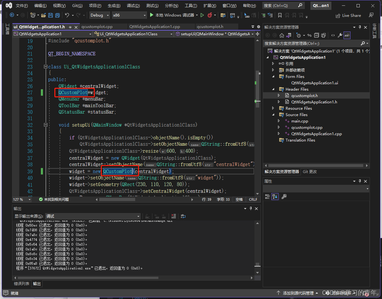Screen dimensions: 382x299
Task: Select main.cpp in Solution Explorer
Action: 300,121
